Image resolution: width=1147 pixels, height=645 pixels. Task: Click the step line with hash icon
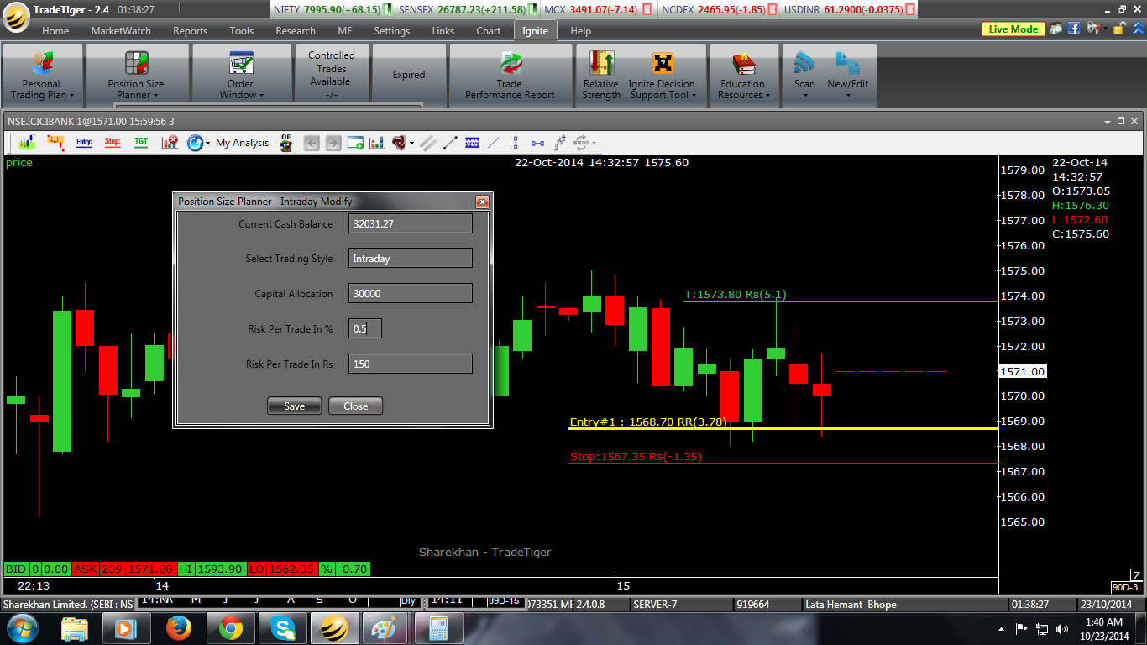pos(559,143)
